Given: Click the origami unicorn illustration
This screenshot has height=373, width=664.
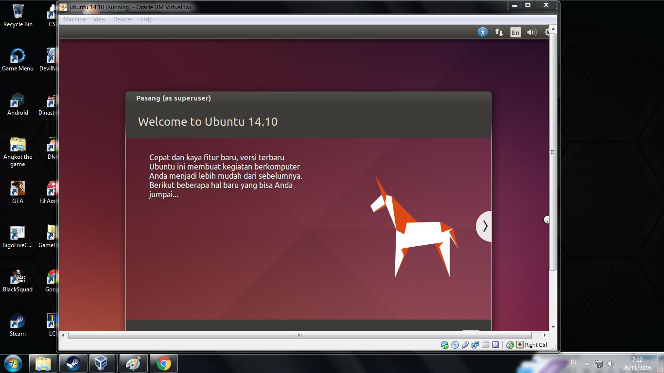Looking at the screenshot, I should pyautogui.click(x=414, y=227).
